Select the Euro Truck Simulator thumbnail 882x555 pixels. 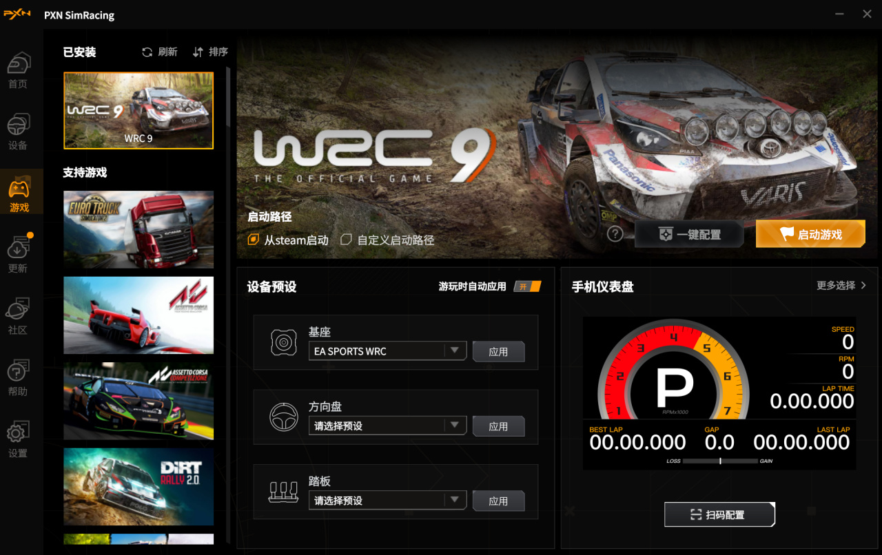[x=139, y=229]
